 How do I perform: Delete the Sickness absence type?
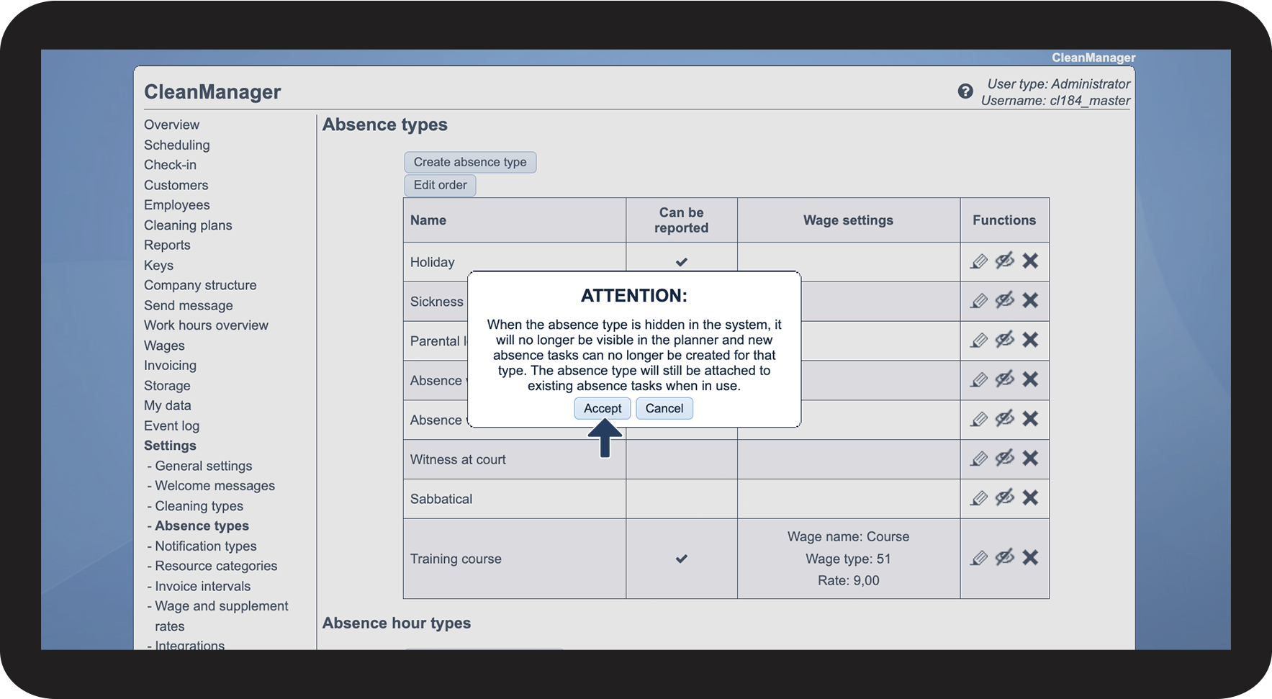click(1030, 300)
